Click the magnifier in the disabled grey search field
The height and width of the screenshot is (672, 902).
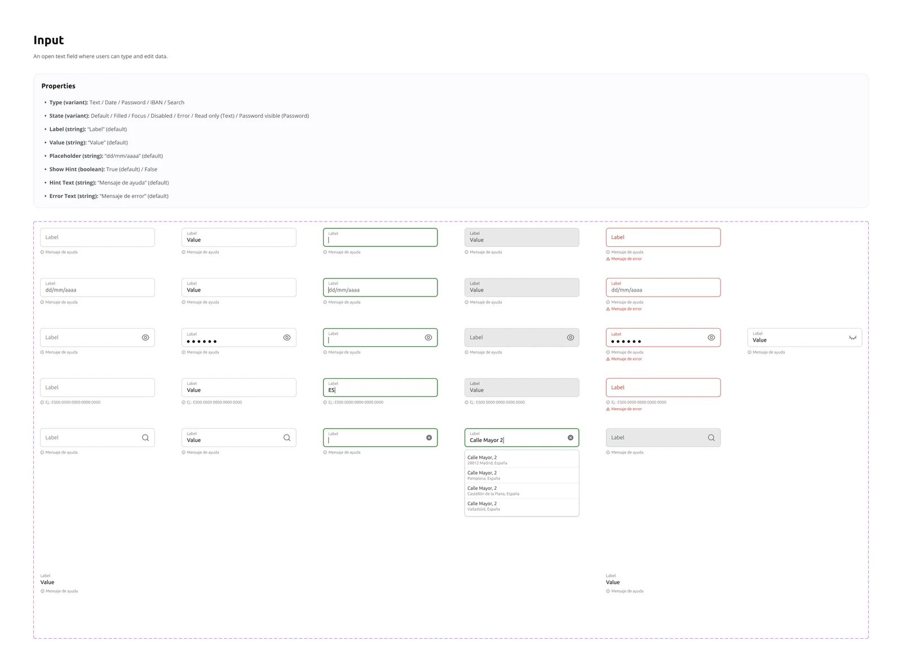(x=711, y=437)
